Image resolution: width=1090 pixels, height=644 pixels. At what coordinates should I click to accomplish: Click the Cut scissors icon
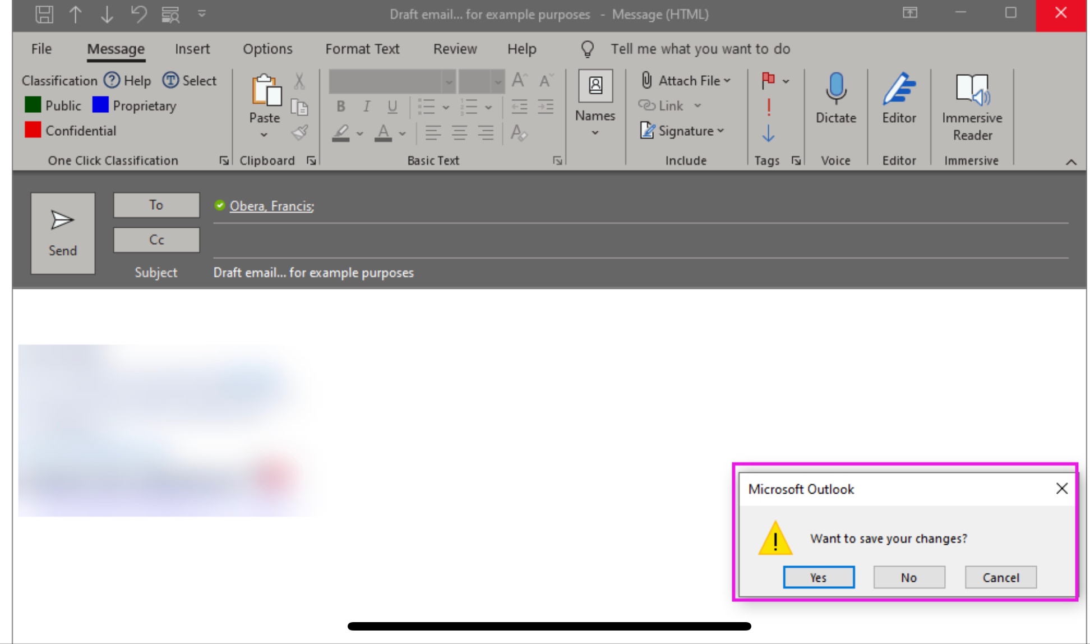click(x=299, y=81)
